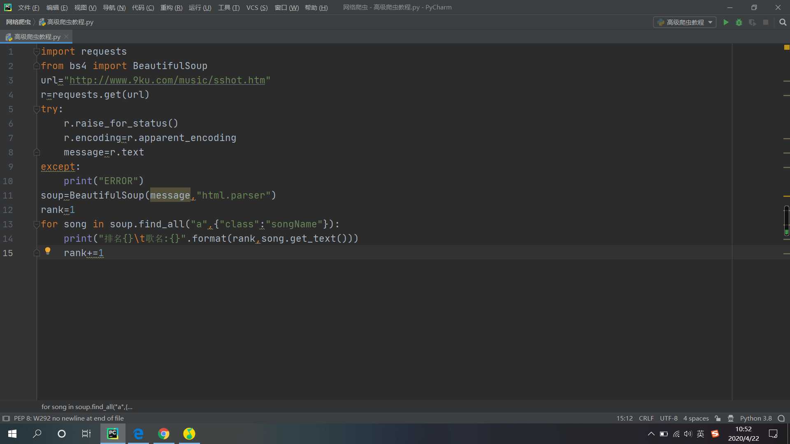Start debugging with the green bug icon
The image size is (790, 444).
click(739, 22)
